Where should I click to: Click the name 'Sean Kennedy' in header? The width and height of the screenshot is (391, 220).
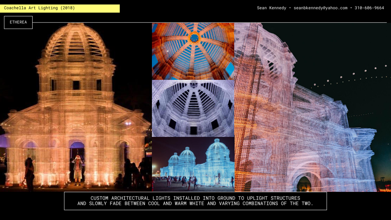[x=272, y=8]
